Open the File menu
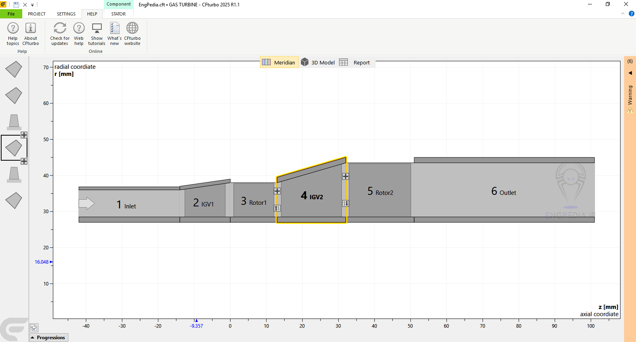The image size is (636, 342). pos(11,14)
